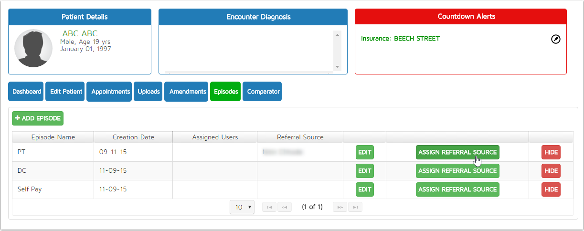Click the edit pencil icon in Countdown Alerts

(555, 39)
